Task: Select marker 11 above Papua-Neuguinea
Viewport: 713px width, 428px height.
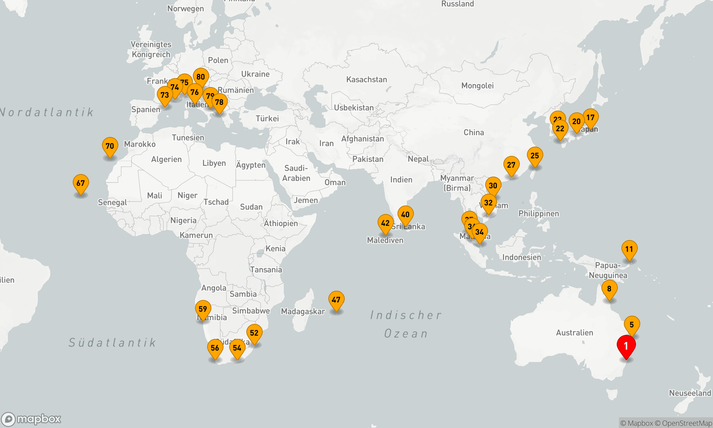Action: click(x=629, y=249)
